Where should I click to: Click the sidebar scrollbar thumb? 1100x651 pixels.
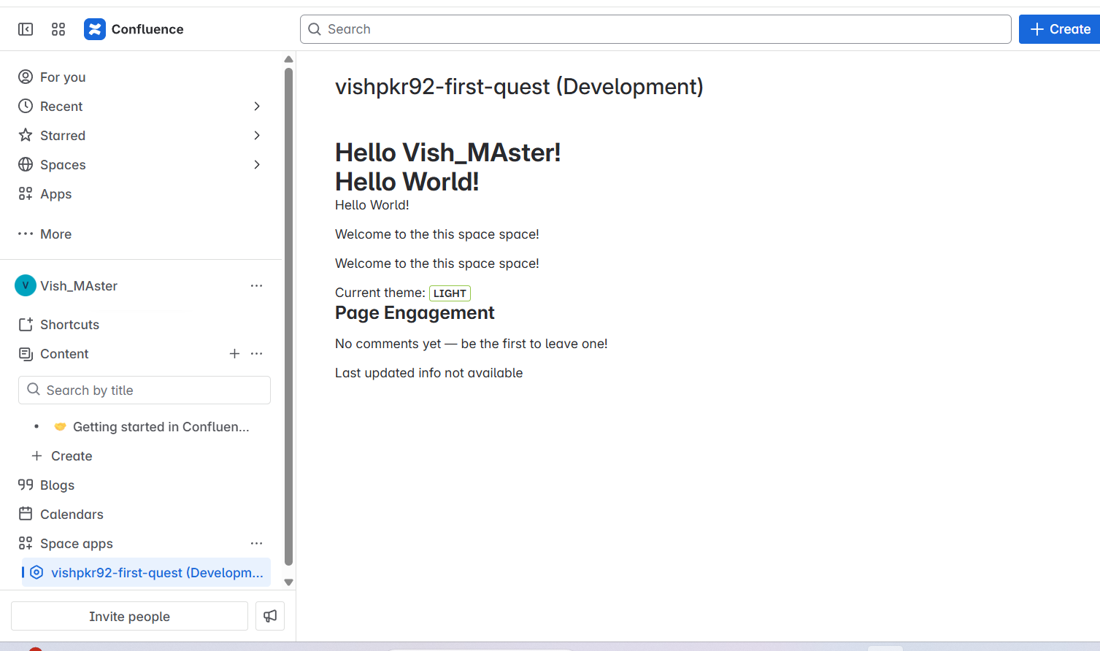[288, 317]
